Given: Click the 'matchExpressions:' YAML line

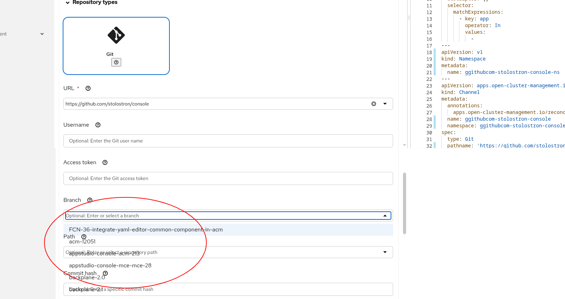Looking at the screenshot, I should tap(478, 12).
